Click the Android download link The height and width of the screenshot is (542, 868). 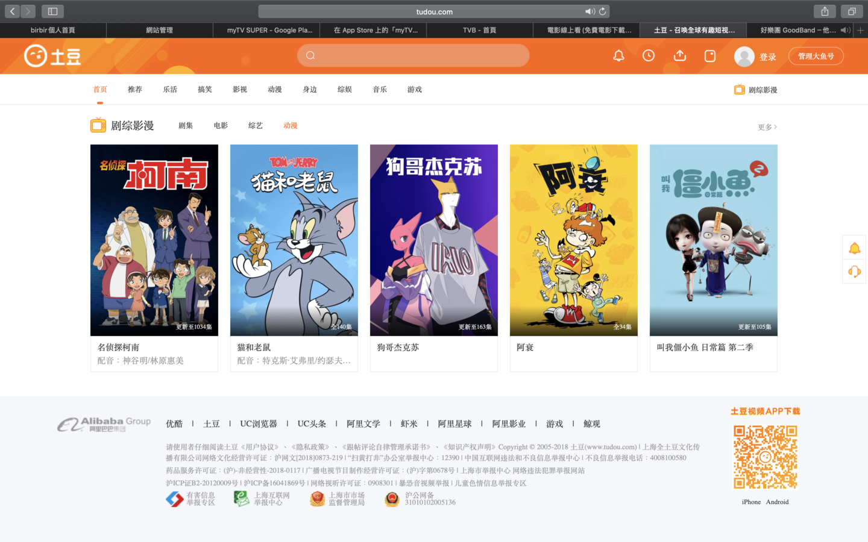[778, 502]
